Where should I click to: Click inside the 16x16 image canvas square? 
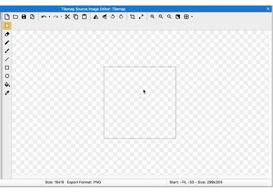pos(140,103)
